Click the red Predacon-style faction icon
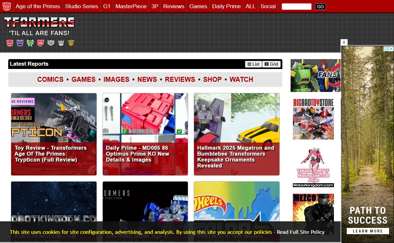The height and width of the screenshot is (243, 394). coord(40,43)
